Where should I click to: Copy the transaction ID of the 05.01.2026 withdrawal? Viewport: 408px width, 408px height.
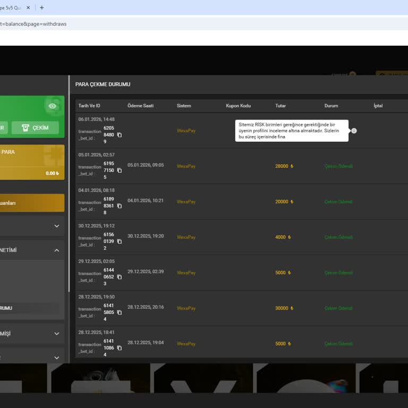120,171
